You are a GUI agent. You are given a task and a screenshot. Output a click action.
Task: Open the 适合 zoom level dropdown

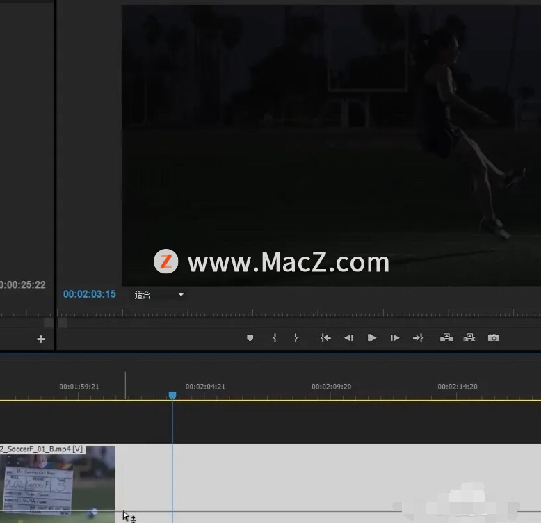159,295
